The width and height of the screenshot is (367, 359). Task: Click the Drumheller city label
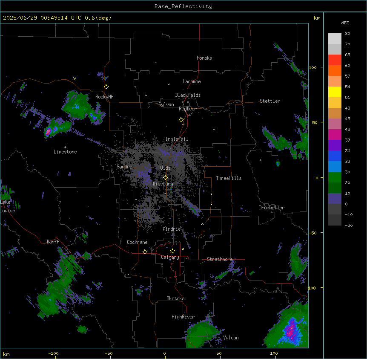272,208
